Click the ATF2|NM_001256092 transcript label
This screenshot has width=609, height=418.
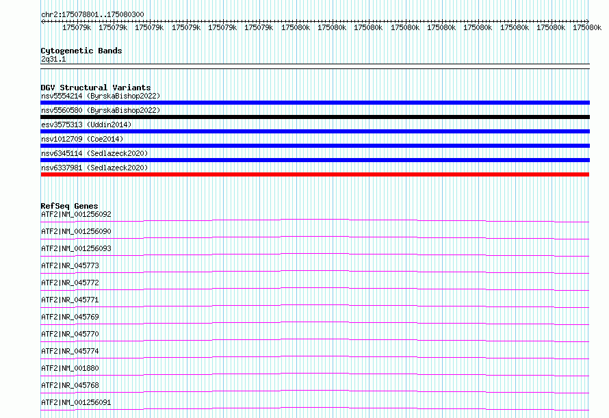pos(76,214)
